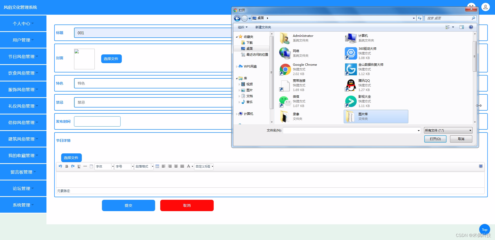Screen dimensions: 495x240
Task: Open the 个人中心 sidebar menu
Action: [23, 23]
